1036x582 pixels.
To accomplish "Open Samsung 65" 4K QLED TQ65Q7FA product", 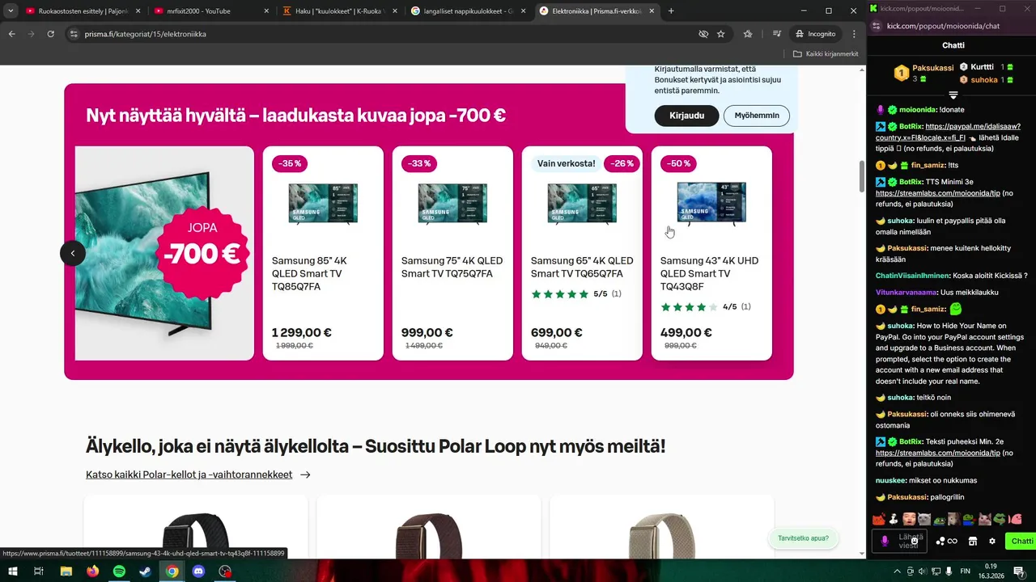I will coord(582,253).
